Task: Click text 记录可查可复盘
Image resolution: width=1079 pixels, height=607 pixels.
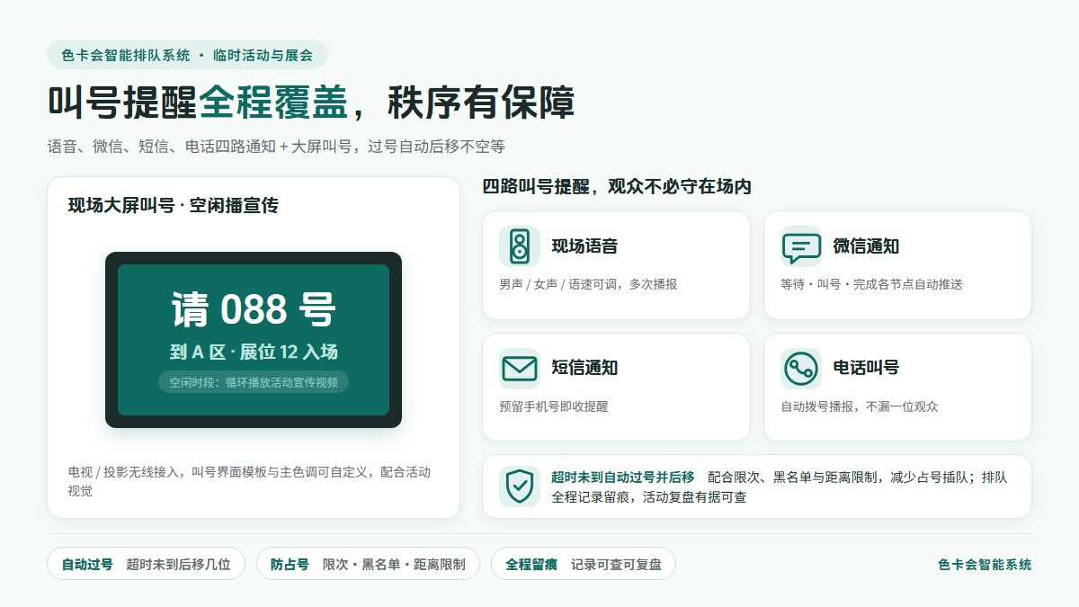Action: [616, 565]
